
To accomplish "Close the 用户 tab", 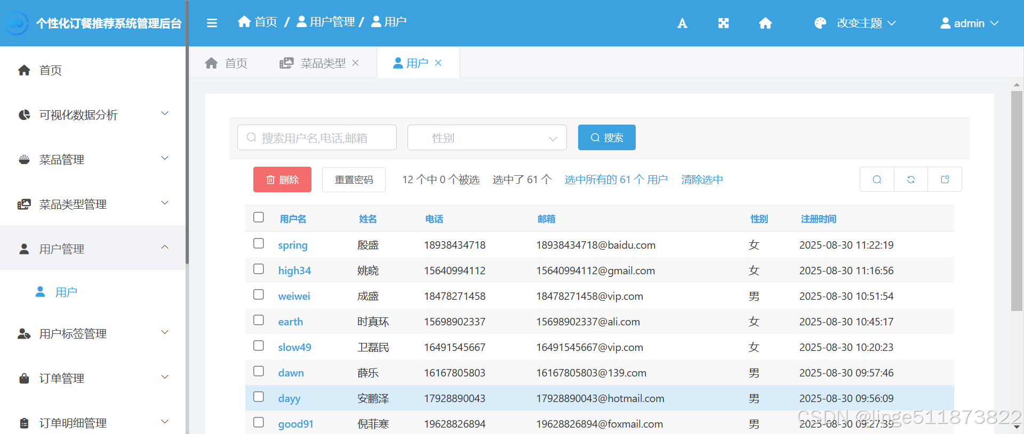I will pyautogui.click(x=438, y=63).
